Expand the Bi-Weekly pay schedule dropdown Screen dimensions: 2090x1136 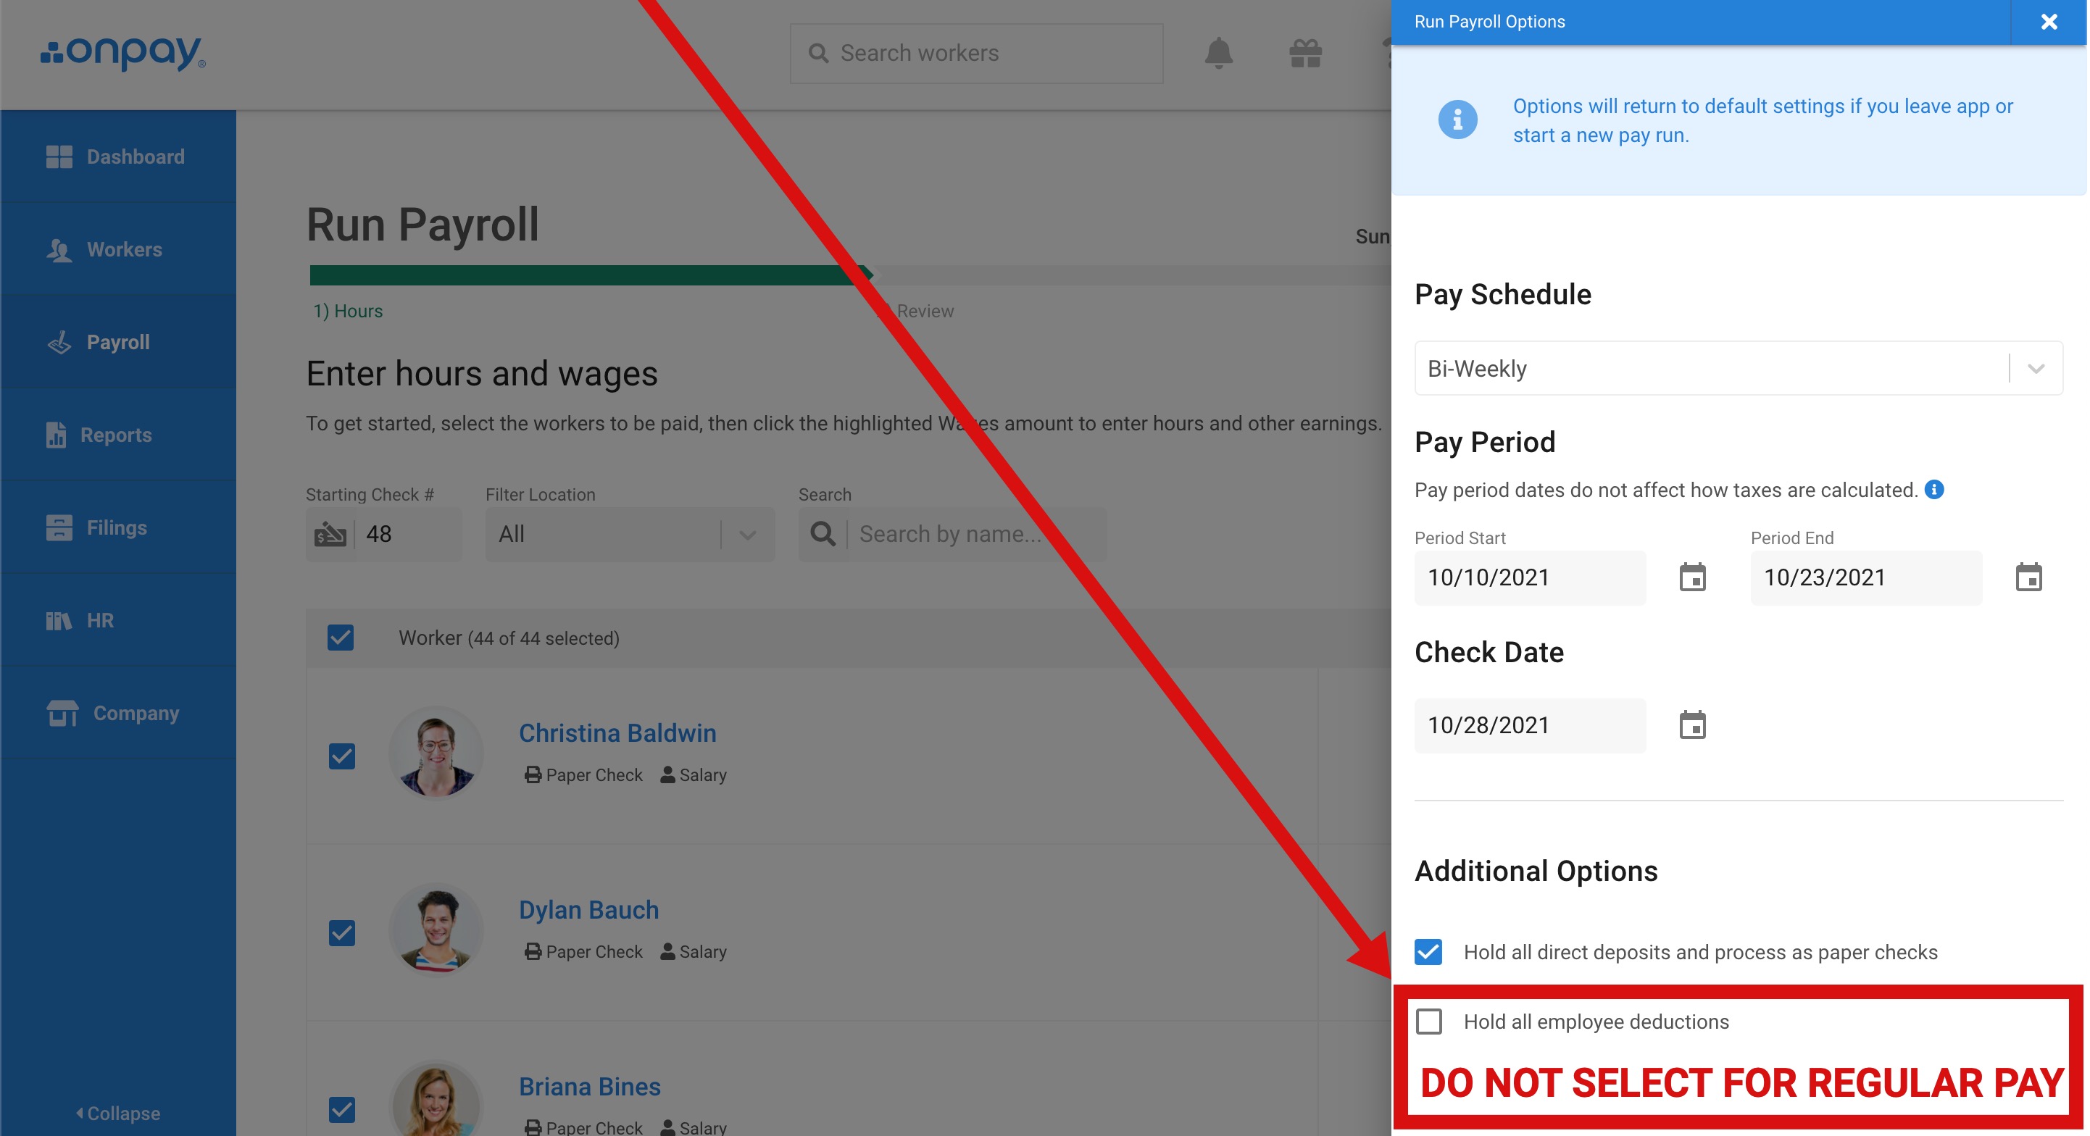click(2035, 369)
